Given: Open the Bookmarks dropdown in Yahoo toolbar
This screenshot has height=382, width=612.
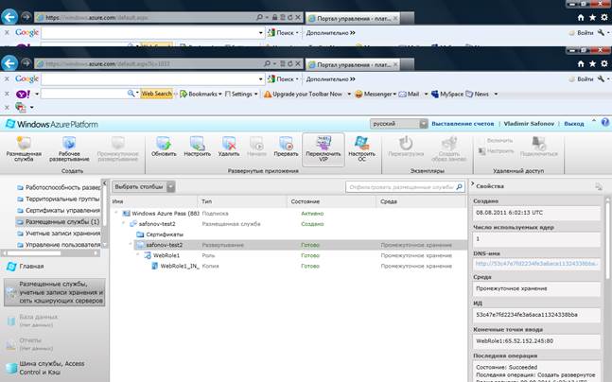Looking at the screenshot, I should 201,94.
